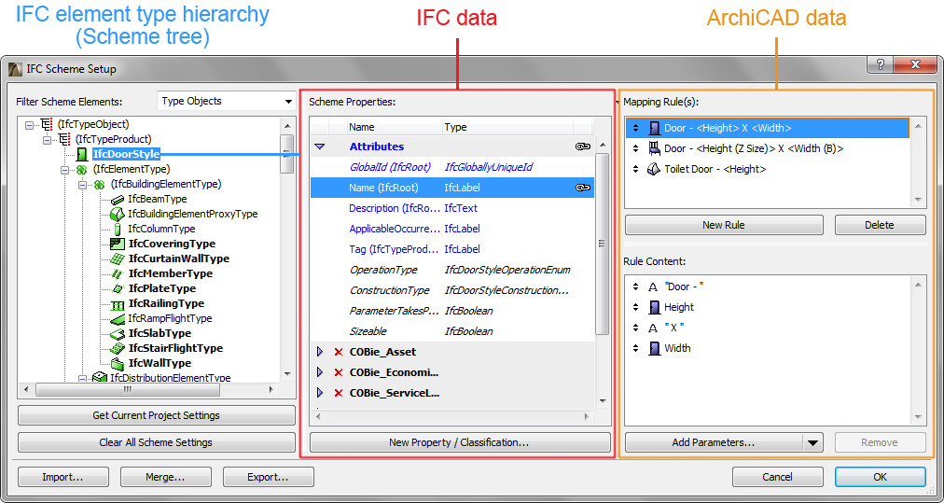Click the IfcBuildingElementProxyType icon
This screenshot has width=944, height=503.
118,214
